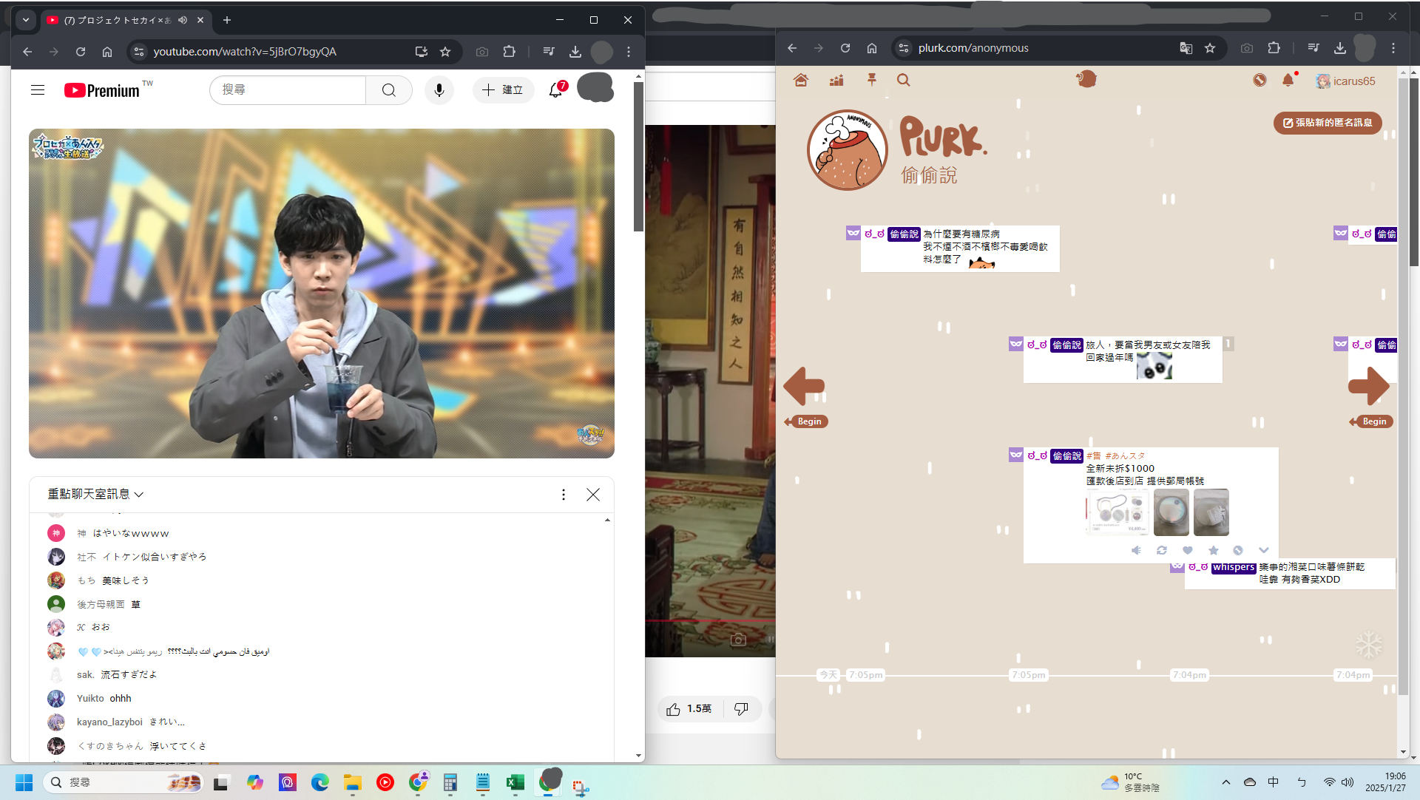Screen dimensions: 1420x800
Task: Click left Begin button on Plurk
Action: (807, 421)
